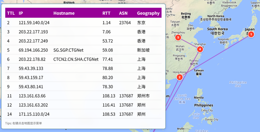Click map marker 1 in Japan

[251, 34]
